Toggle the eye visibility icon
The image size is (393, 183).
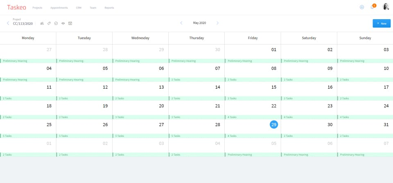(63, 23)
